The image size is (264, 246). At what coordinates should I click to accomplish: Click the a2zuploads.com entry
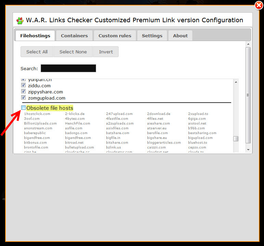(x=120, y=123)
